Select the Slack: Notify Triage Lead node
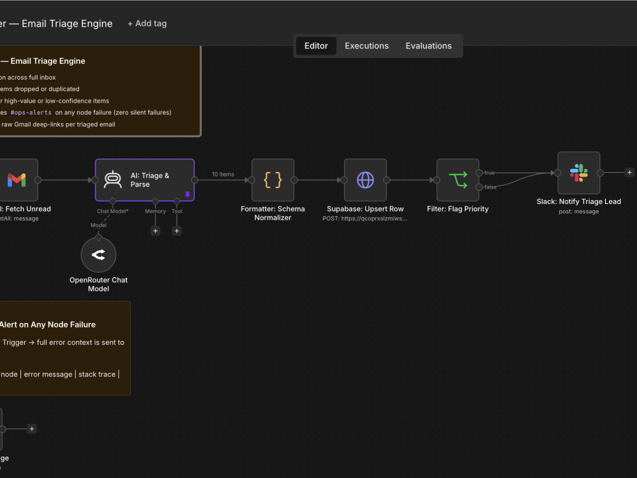 click(578, 173)
